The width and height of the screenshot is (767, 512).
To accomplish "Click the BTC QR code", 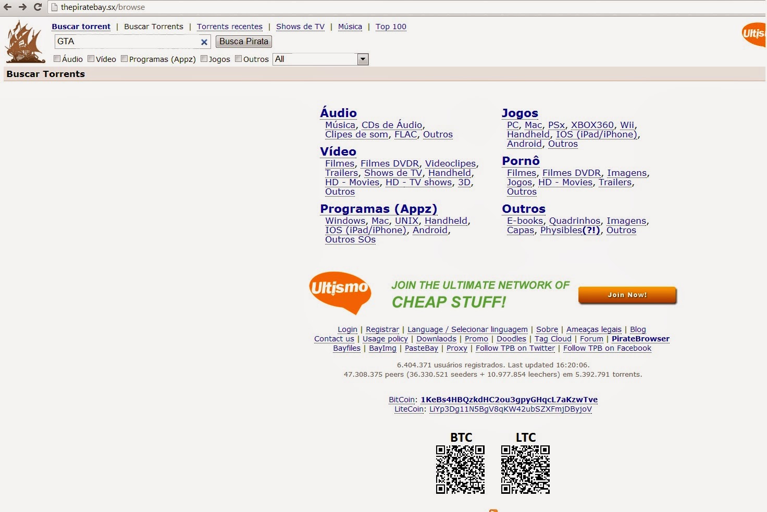I will (x=460, y=469).
